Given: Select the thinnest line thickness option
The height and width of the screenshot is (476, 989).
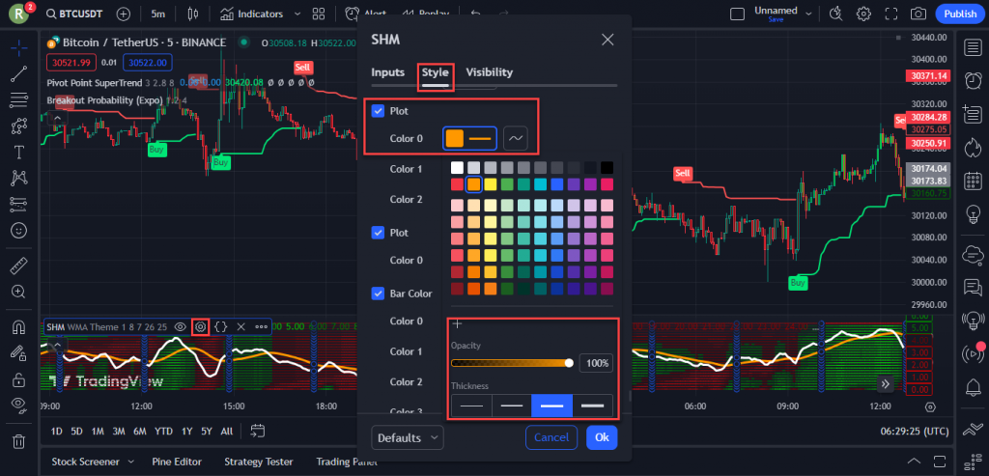Looking at the screenshot, I should (471, 406).
